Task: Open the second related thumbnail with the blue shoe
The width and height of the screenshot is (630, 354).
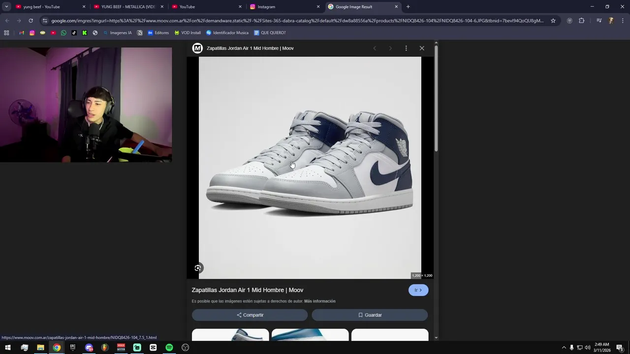Action: [310, 335]
